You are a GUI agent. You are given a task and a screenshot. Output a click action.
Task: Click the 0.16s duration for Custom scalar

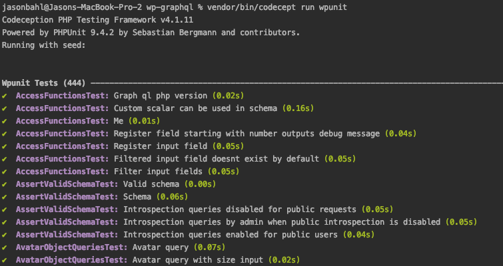(x=298, y=108)
